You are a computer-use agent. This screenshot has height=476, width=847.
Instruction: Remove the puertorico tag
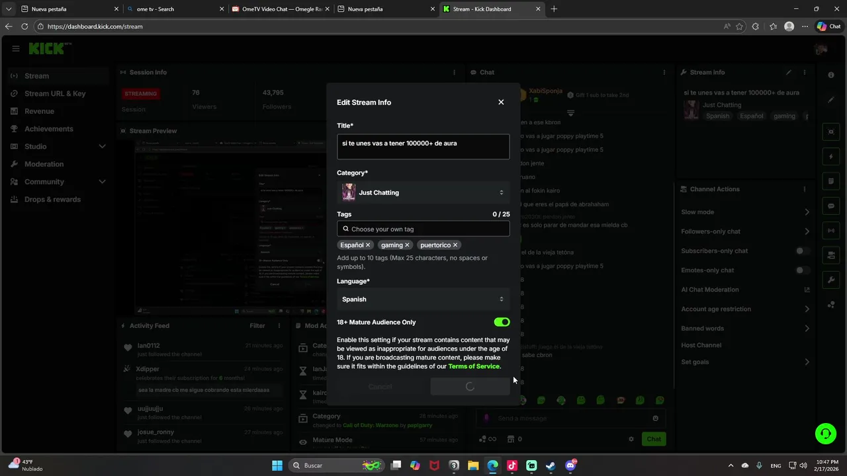pos(455,245)
